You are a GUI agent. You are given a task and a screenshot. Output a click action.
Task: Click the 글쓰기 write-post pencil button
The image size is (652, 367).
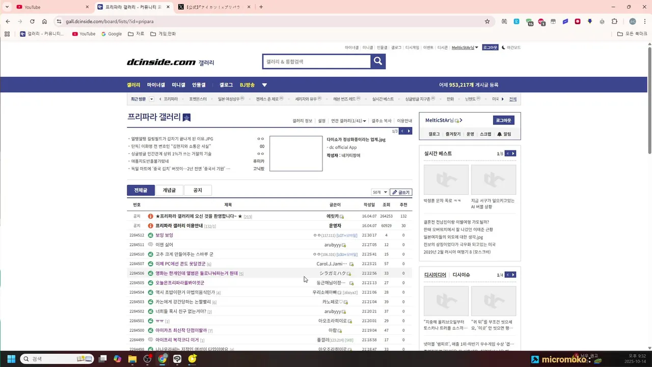[401, 192]
